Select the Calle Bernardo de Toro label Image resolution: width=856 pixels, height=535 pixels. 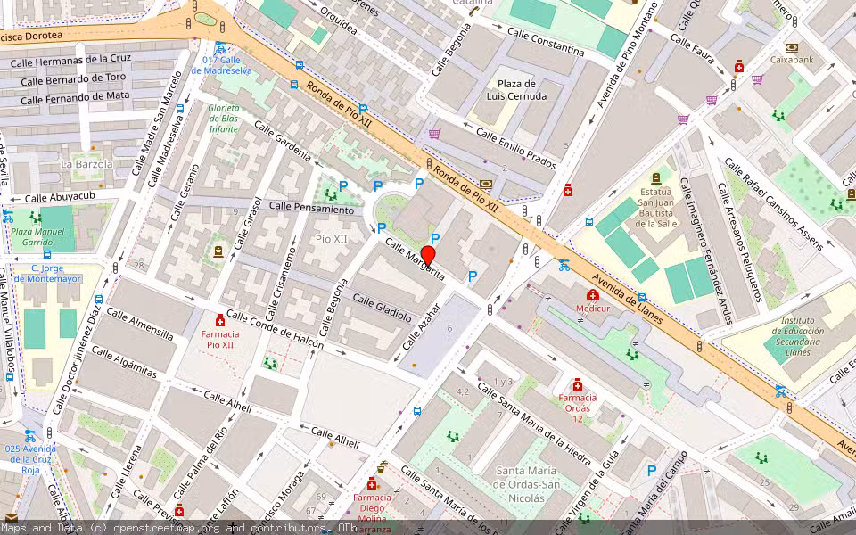tap(73, 79)
